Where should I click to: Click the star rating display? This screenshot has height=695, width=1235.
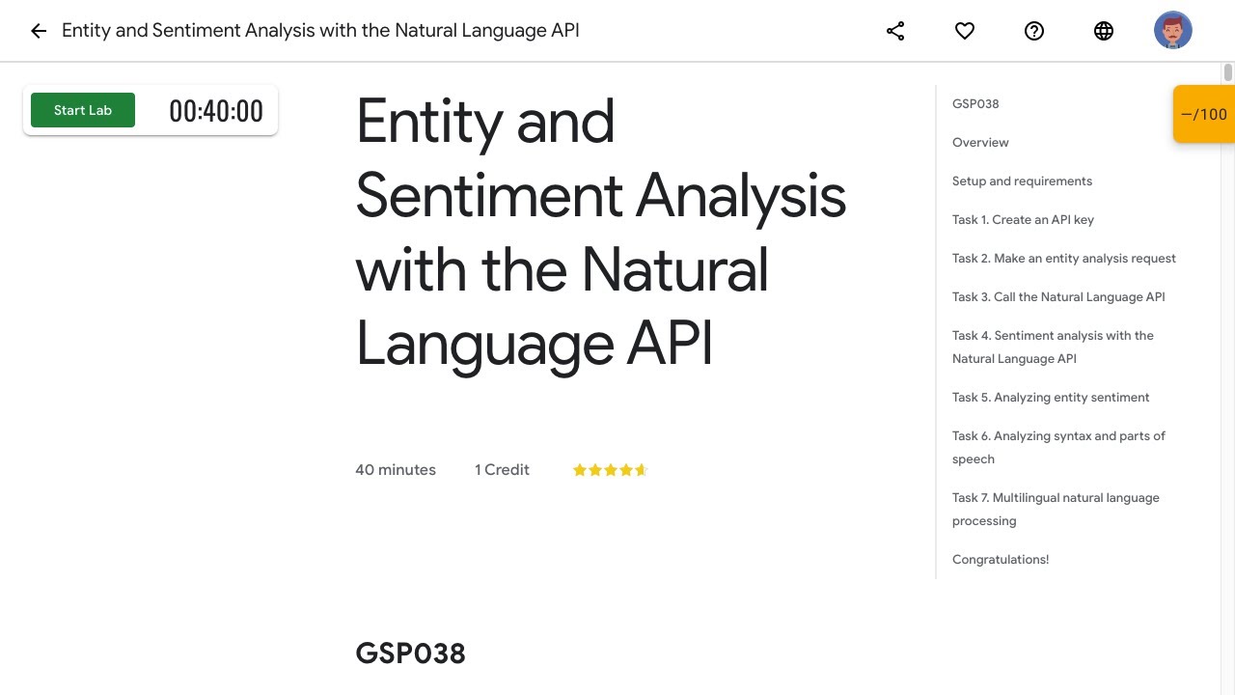pos(610,470)
